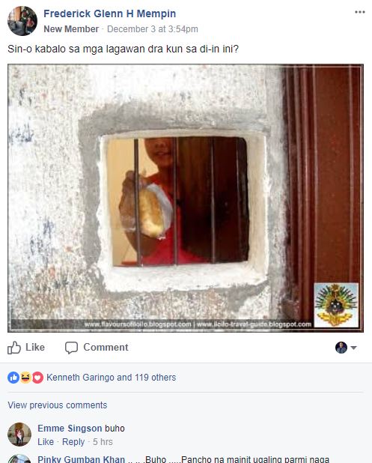Open Pinky Gumban Khan's profile name

(x=81, y=459)
